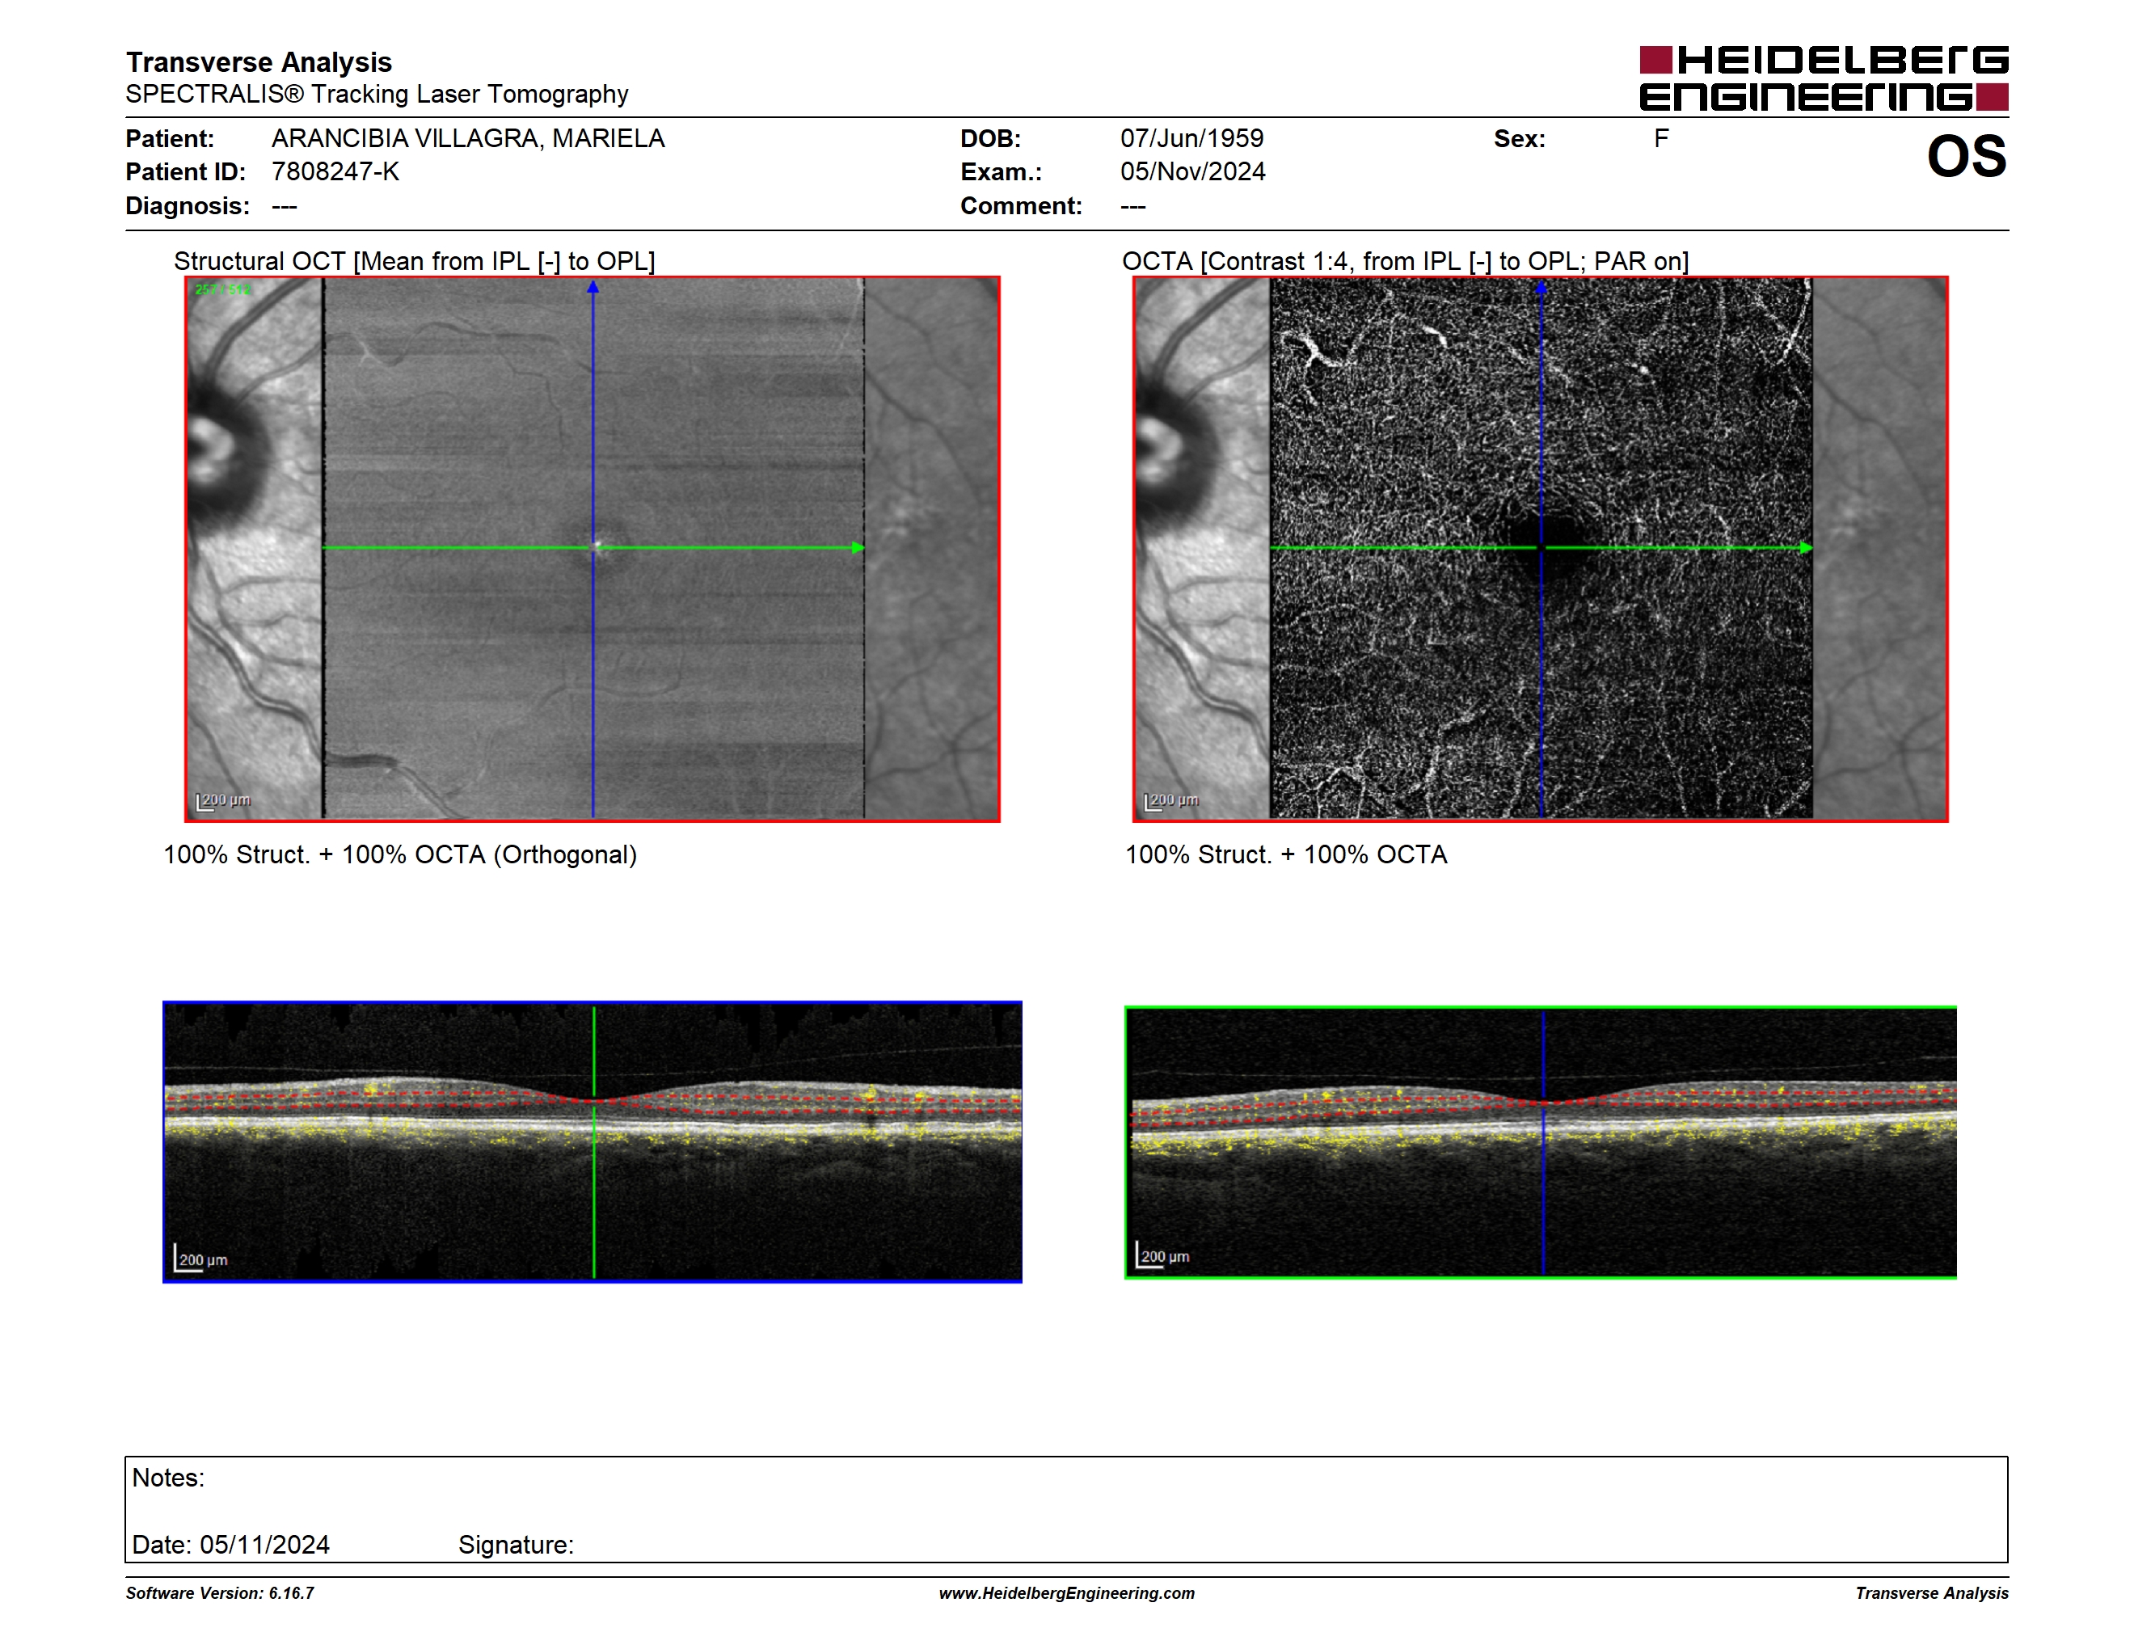Click the Patient ID value '7808247-K'

point(335,172)
